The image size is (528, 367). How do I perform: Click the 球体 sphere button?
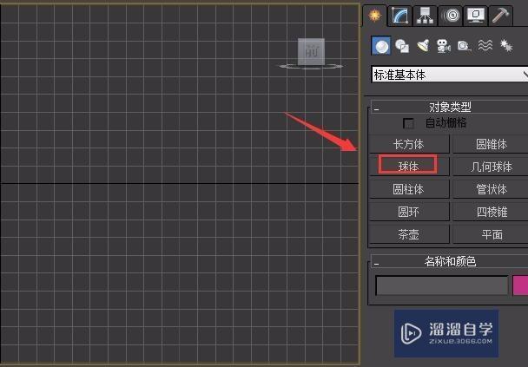(x=409, y=167)
